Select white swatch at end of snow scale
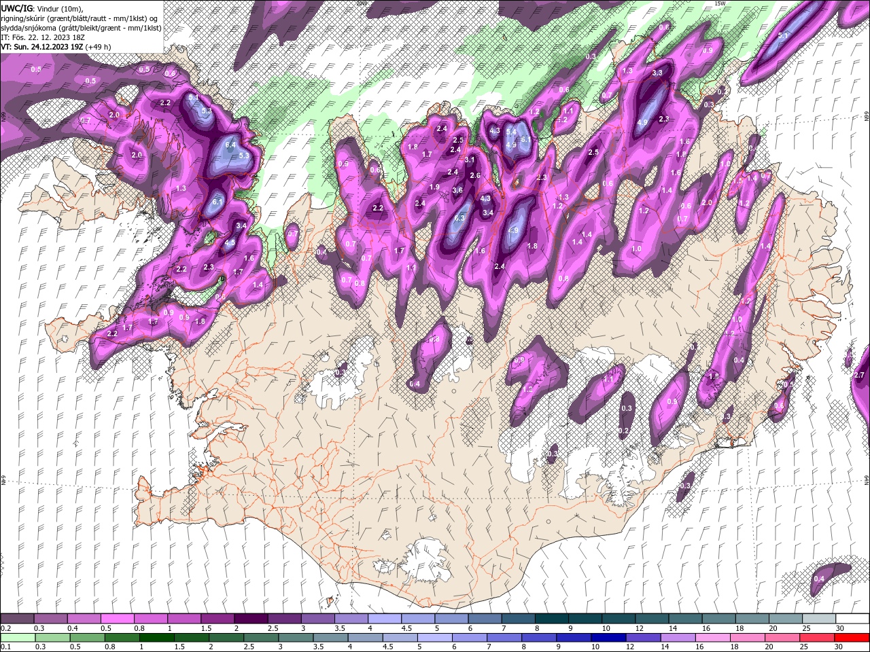This screenshot has height=652, width=870. pos(852,618)
